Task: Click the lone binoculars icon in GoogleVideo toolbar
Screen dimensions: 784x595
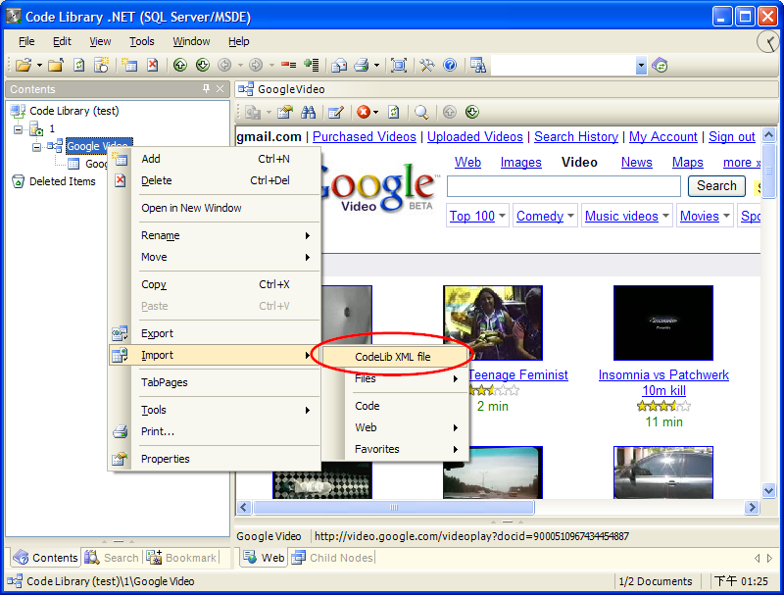Action: pos(308,112)
